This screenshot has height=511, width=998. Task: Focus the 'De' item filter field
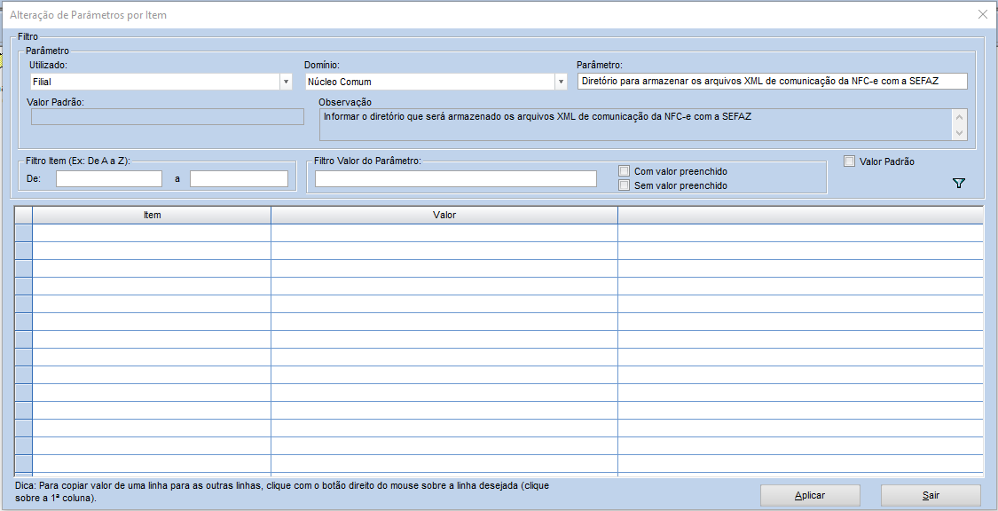click(x=109, y=179)
